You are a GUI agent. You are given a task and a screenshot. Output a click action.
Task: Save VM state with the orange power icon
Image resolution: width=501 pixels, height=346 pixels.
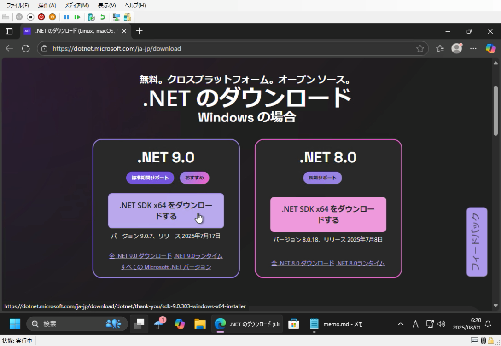tap(52, 17)
